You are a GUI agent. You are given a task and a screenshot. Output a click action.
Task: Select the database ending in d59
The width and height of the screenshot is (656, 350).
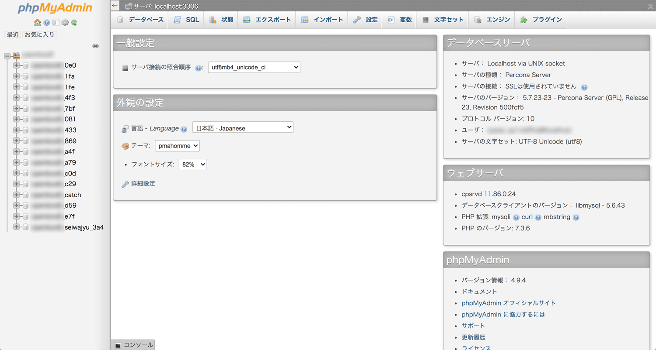[x=53, y=206]
